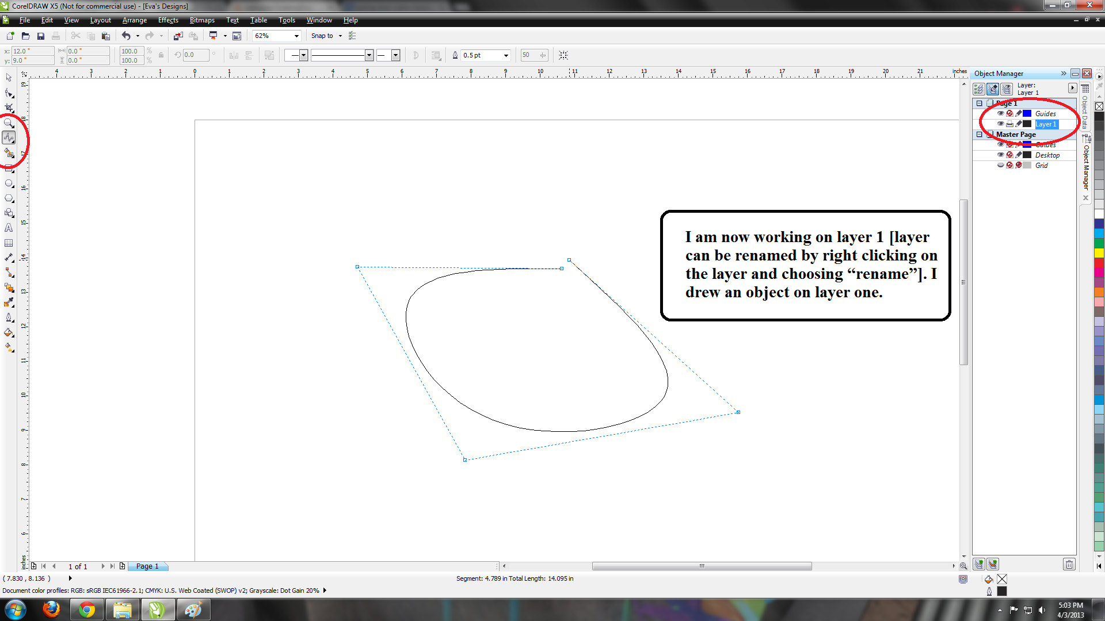Open the Table tool

click(x=9, y=243)
